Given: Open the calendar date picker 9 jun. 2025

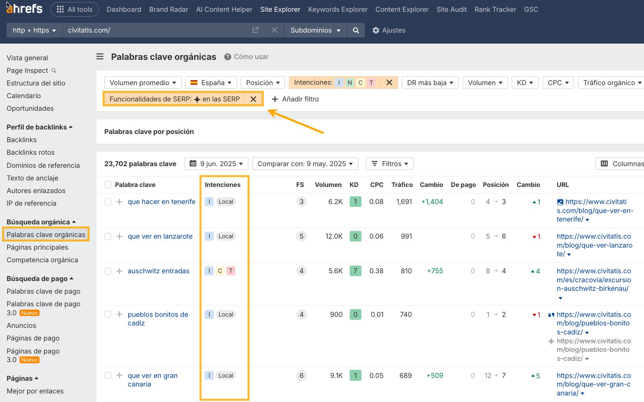Looking at the screenshot, I should click(216, 164).
